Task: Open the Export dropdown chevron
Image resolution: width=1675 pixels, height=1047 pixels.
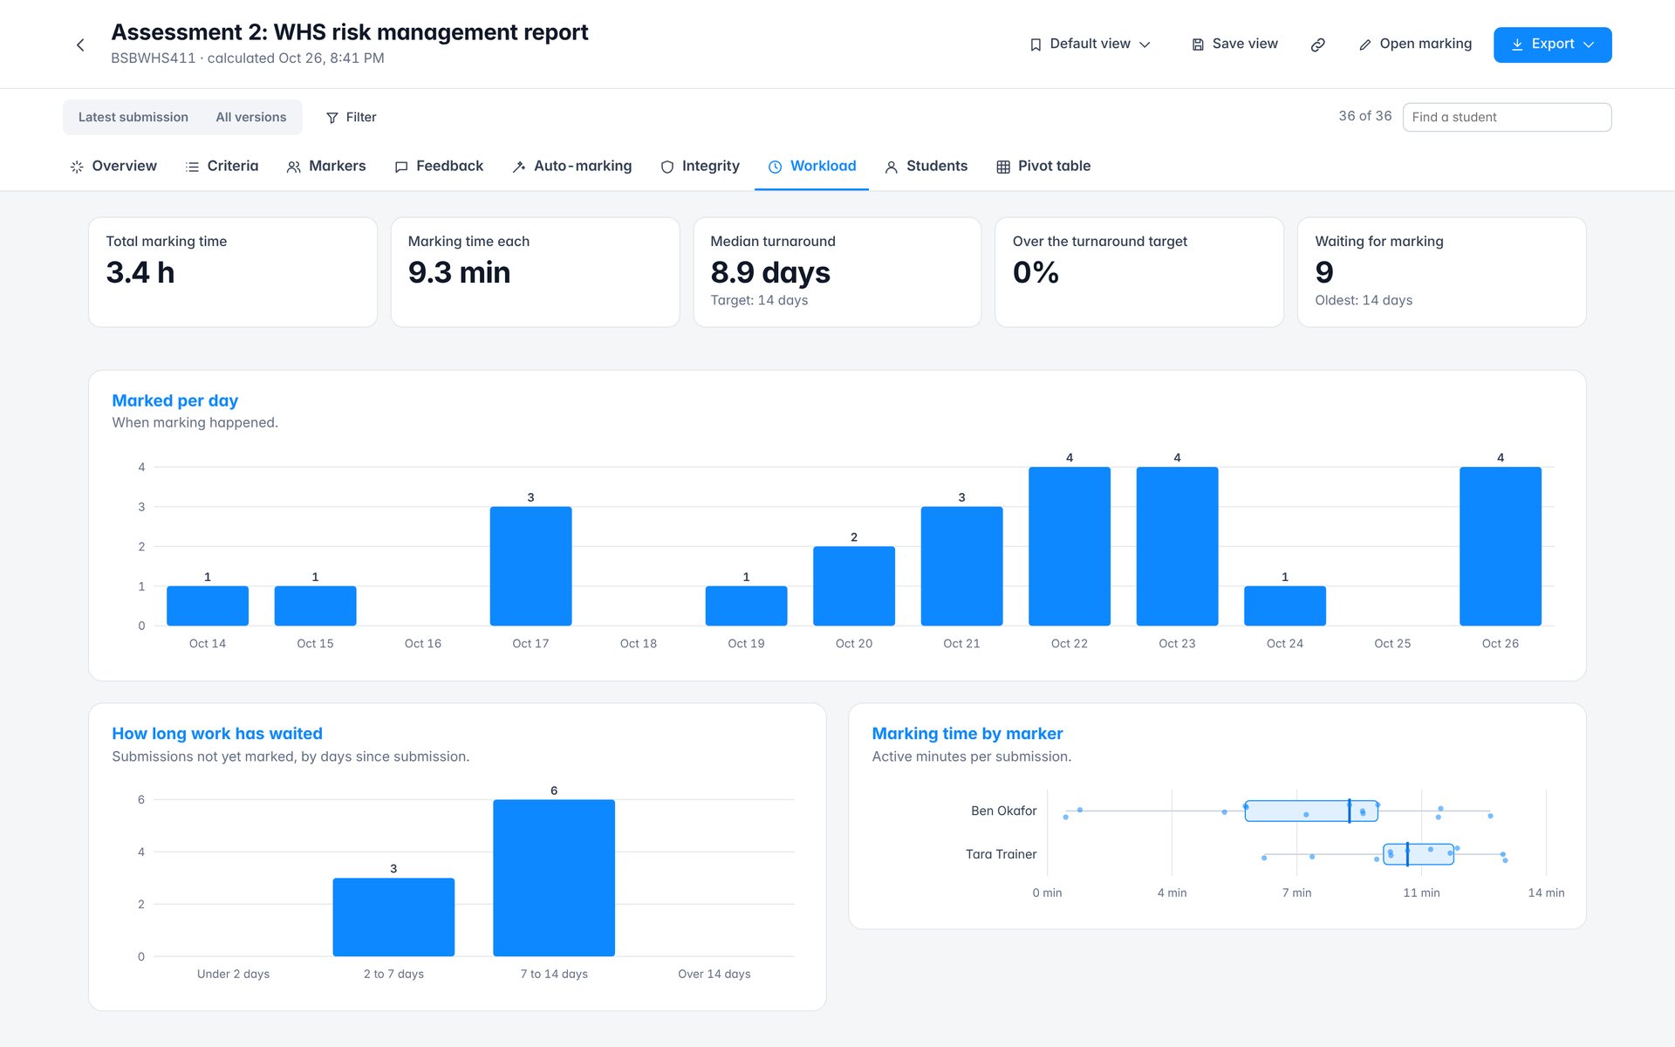Action: 1589,44
